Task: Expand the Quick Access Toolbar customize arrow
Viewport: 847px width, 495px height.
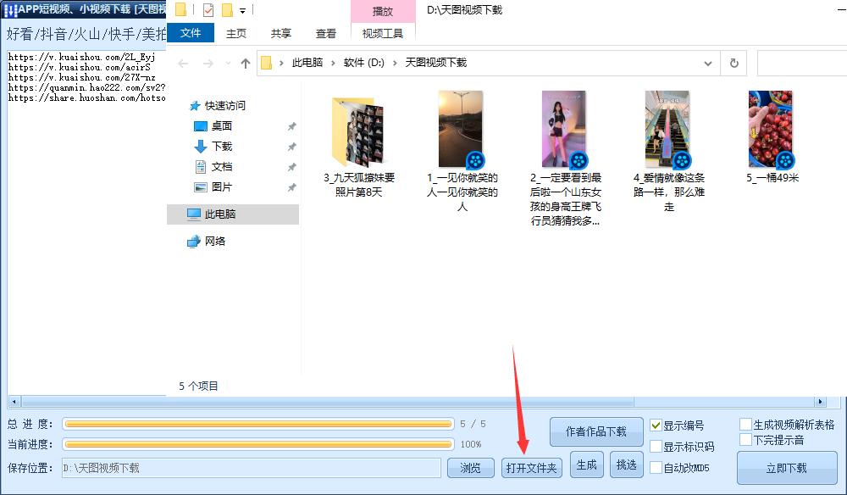Action: [242, 8]
